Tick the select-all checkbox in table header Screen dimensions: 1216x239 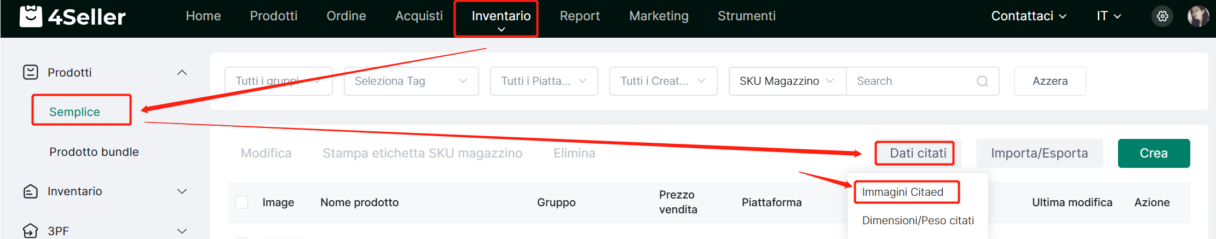click(x=241, y=202)
